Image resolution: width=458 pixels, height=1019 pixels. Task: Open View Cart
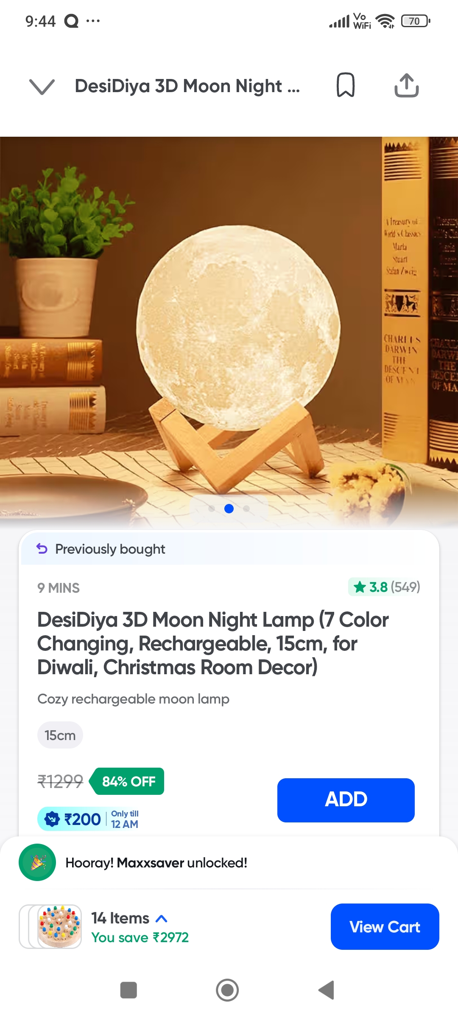tap(385, 926)
